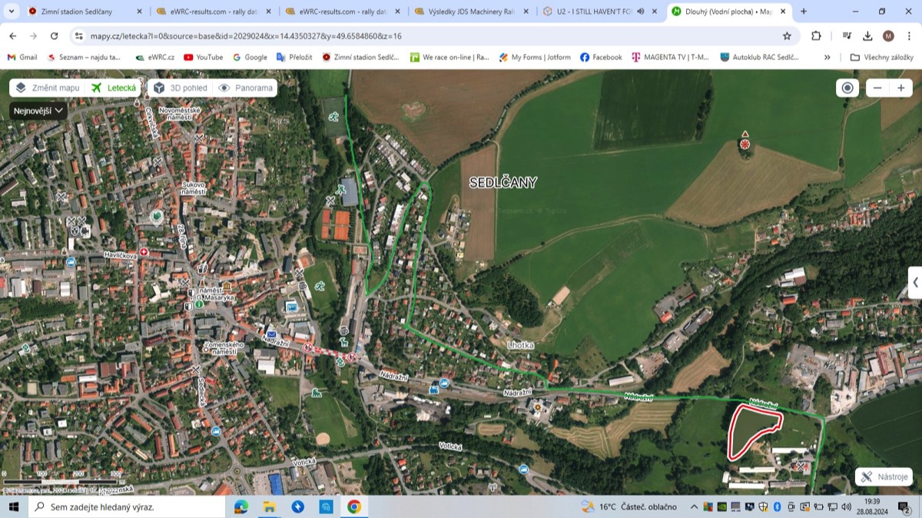Screen dimensions: 922x518
Task: Open the weather widget 16°C Částeč. oblačno
Action: [628, 506]
